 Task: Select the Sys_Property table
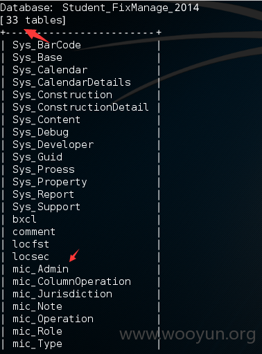click(50, 182)
